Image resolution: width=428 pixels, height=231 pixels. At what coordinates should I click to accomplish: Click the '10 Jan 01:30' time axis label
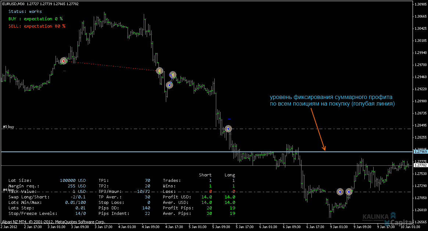pos(410,227)
